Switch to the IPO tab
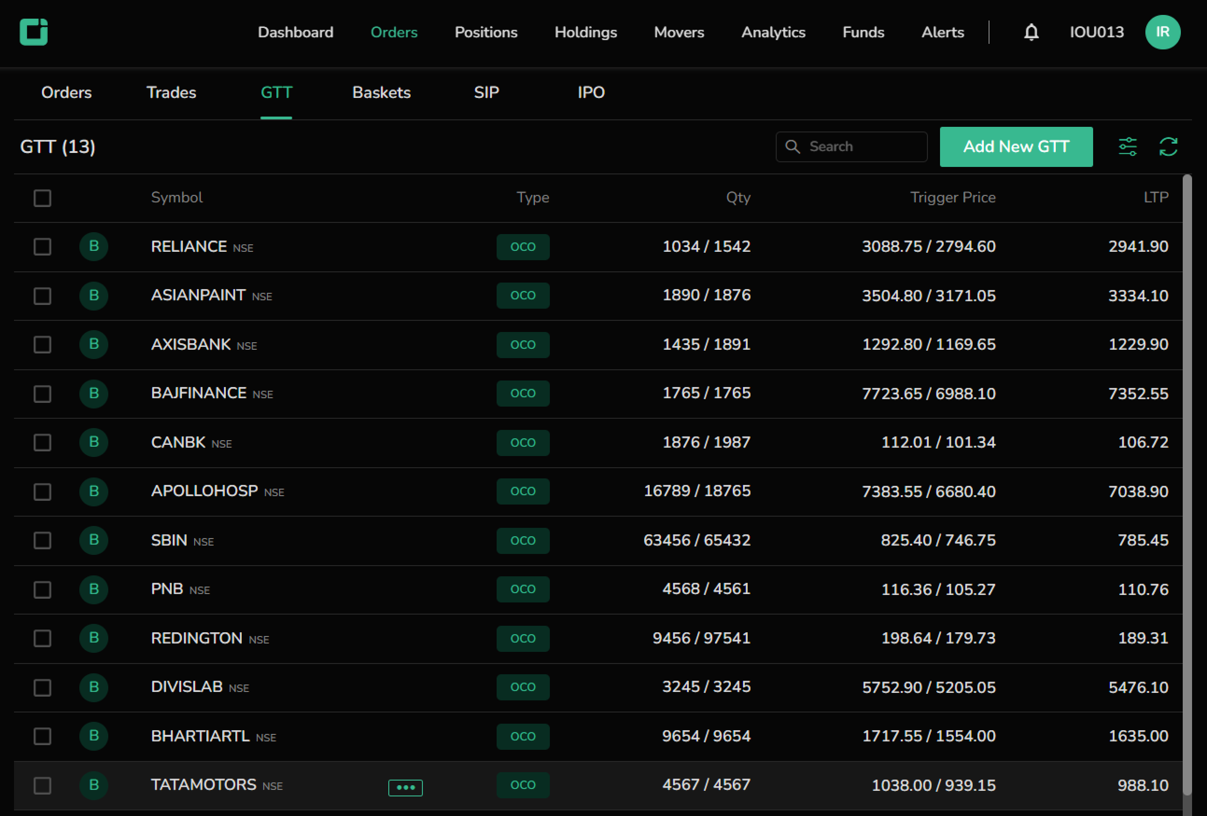Screen dimensions: 1207x816 pos(591,93)
